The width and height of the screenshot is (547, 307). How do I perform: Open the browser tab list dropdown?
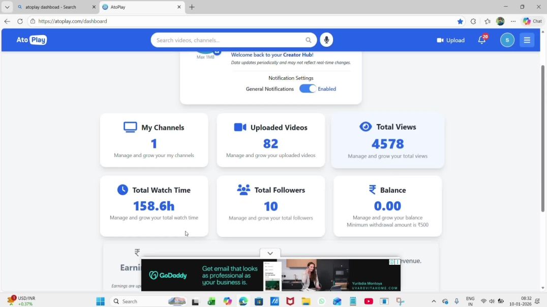click(x=7, y=7)
